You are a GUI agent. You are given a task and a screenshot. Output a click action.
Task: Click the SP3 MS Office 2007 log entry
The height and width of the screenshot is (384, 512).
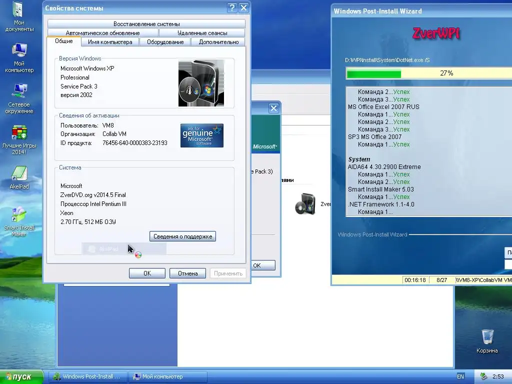(x=374, y=137)
